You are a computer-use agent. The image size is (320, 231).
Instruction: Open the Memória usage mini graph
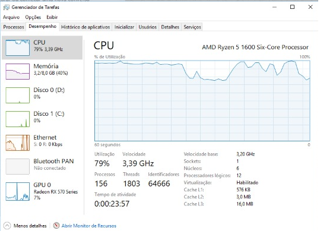tap(18, 71)
